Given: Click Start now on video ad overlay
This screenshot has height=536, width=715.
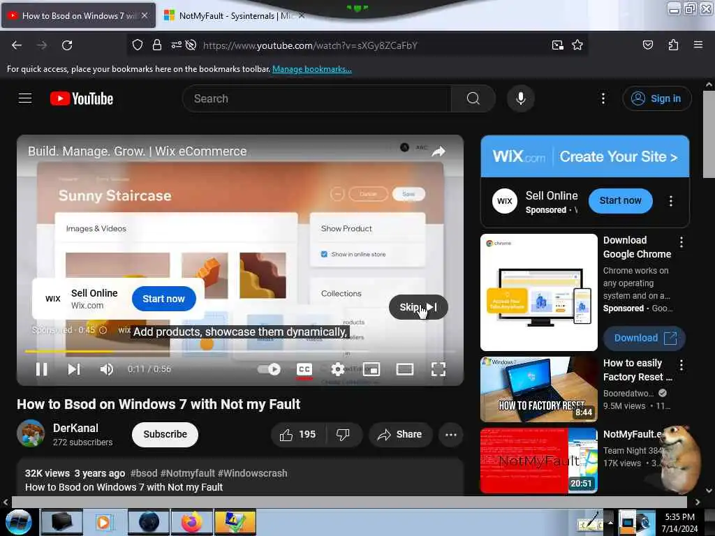Looking at the screenshot, I should [163, 299].
